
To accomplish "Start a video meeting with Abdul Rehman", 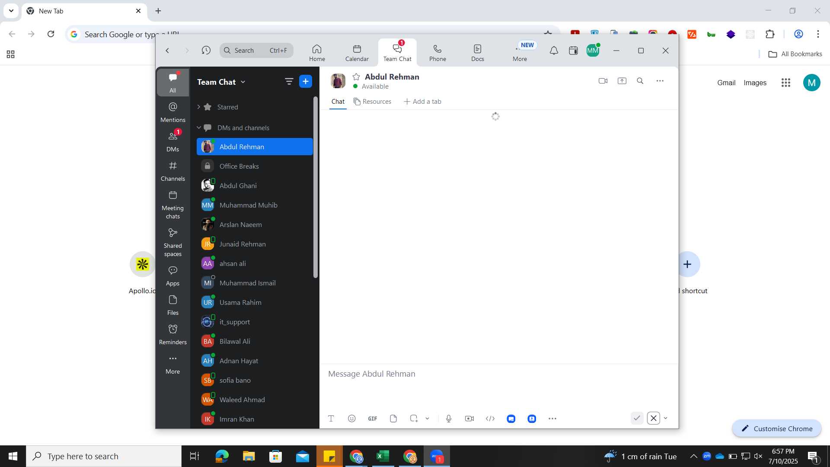I will point(603,81).
